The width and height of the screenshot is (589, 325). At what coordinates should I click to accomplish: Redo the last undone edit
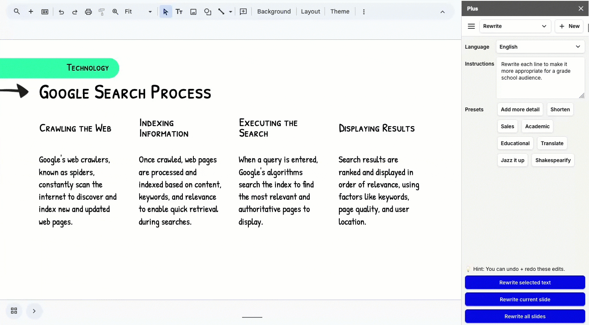click(x=75, y=12)
